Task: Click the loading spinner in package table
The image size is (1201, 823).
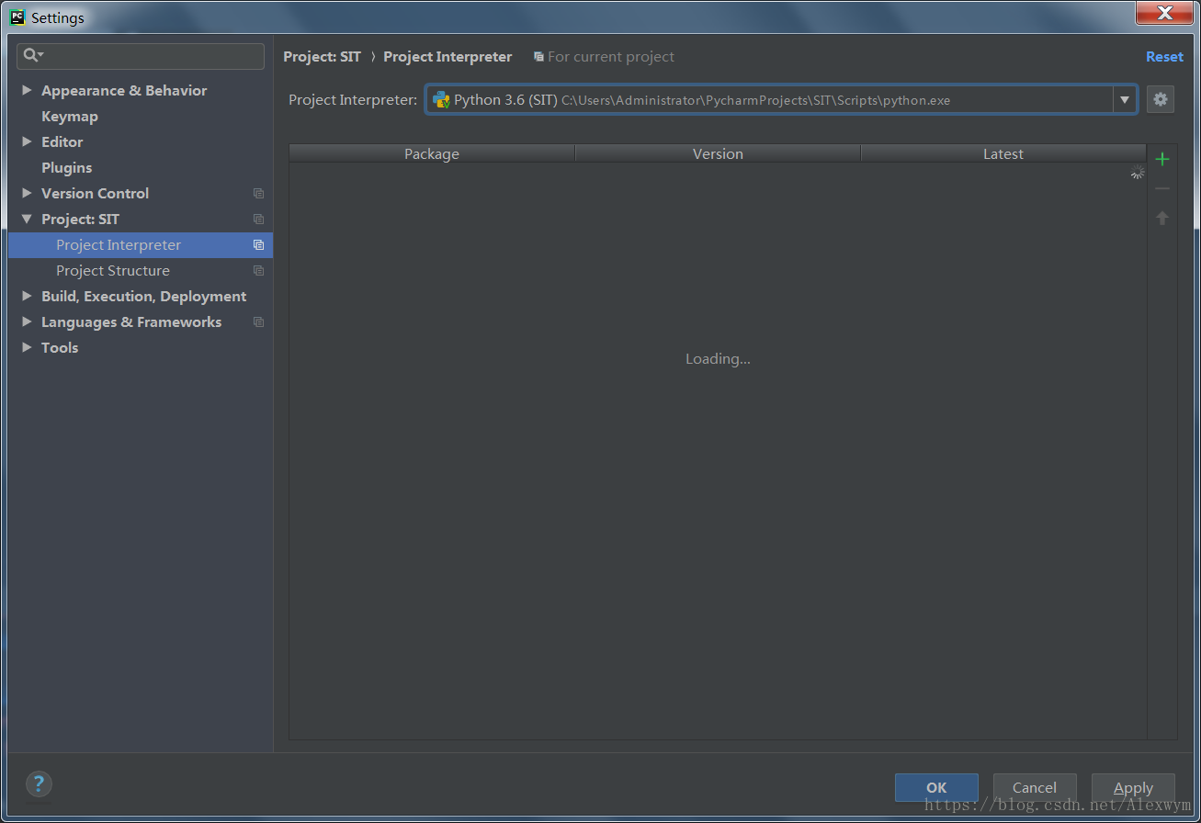Action: pyautogui.click(x=1138, y=172)
